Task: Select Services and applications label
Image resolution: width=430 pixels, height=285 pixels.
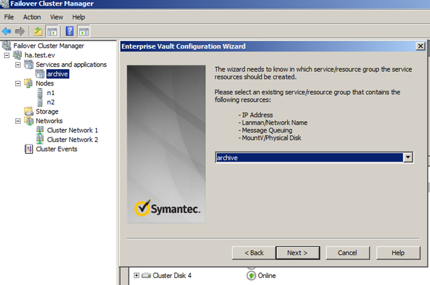Action: coord(71,64)
